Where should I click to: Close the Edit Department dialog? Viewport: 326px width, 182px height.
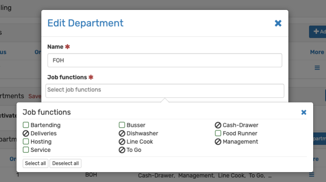(x=278, y=24)
